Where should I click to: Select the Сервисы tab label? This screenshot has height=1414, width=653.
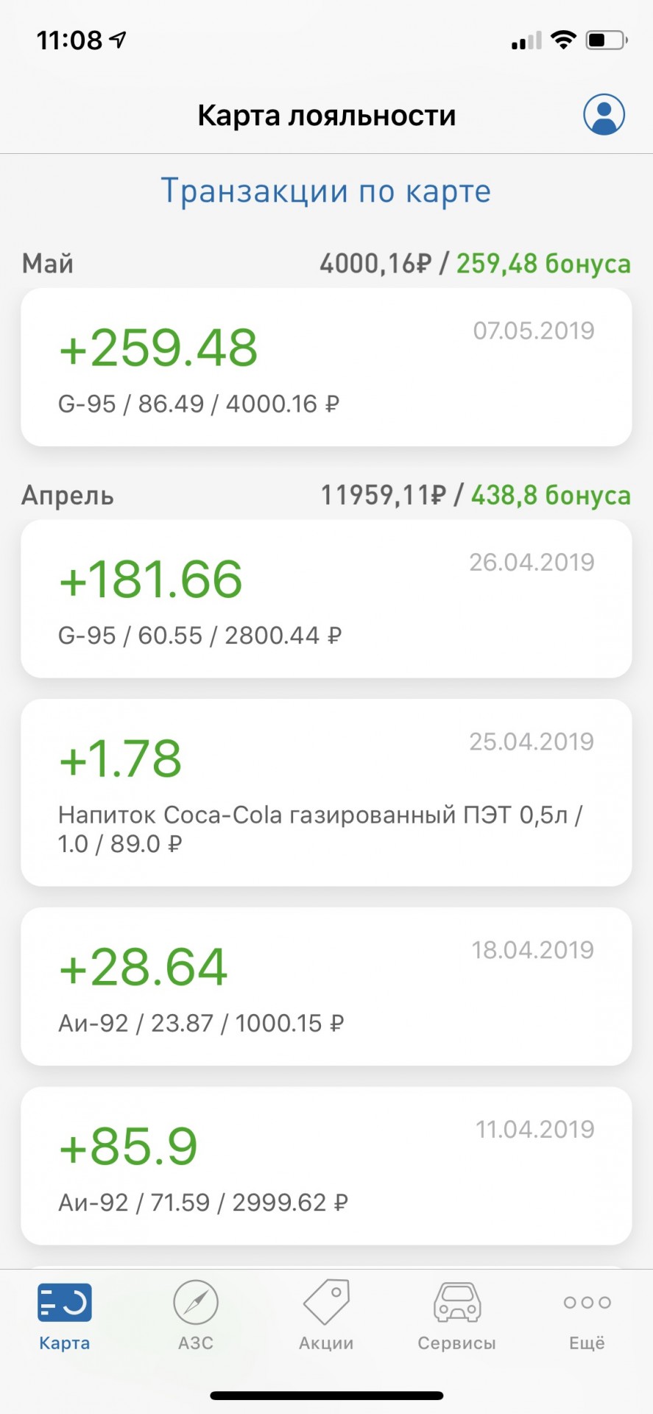pos(457,1343)
